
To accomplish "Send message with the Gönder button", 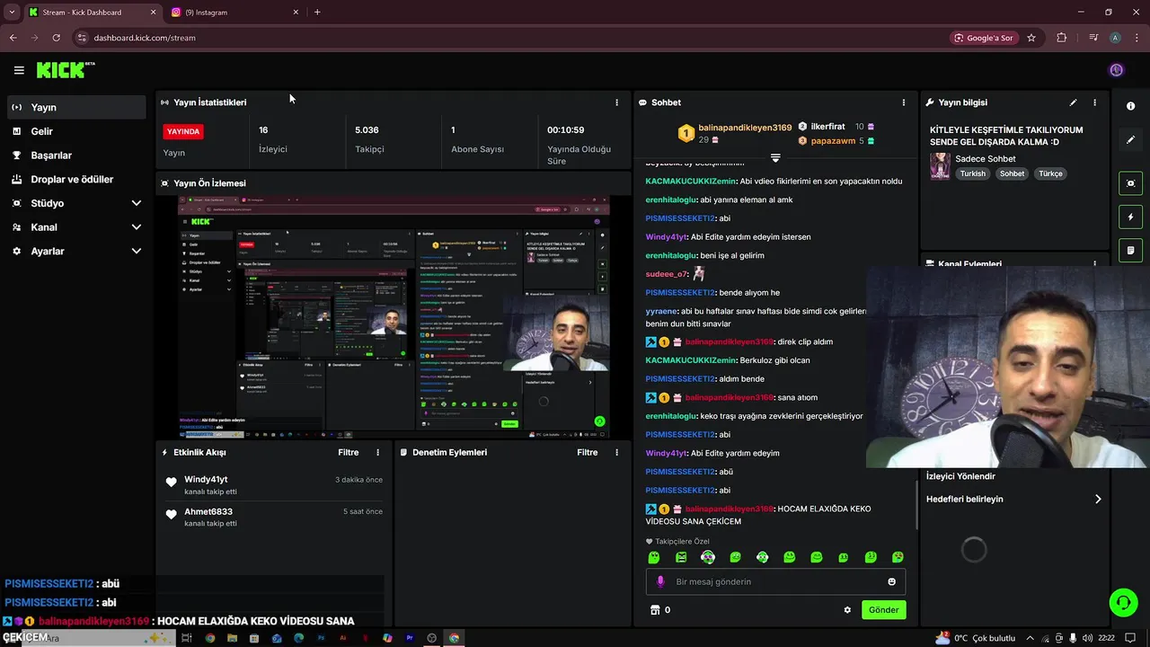I will [883, 610].
